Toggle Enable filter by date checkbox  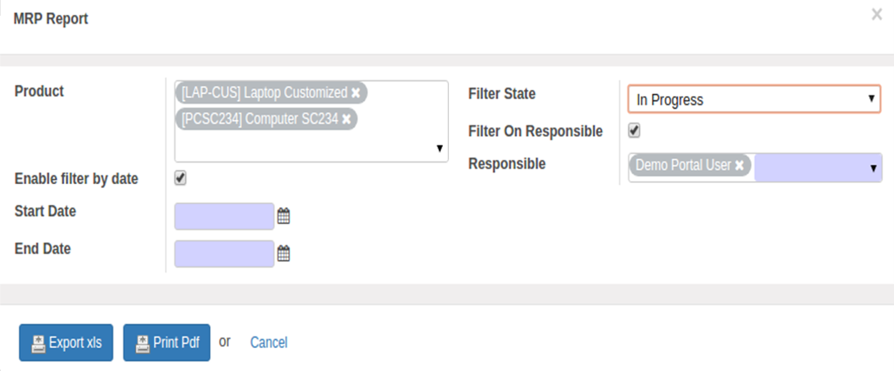pos(180,178)
